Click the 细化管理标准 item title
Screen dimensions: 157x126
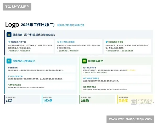click(13, 68)
